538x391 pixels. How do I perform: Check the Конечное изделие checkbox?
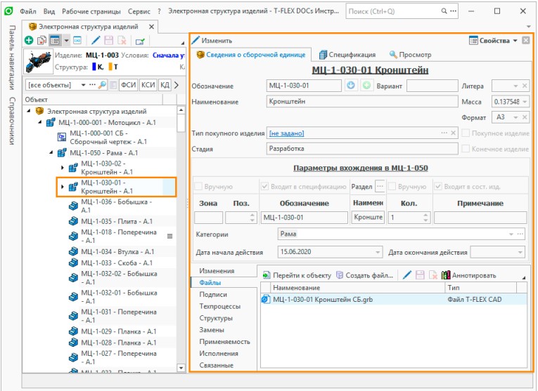pos(466,149)
